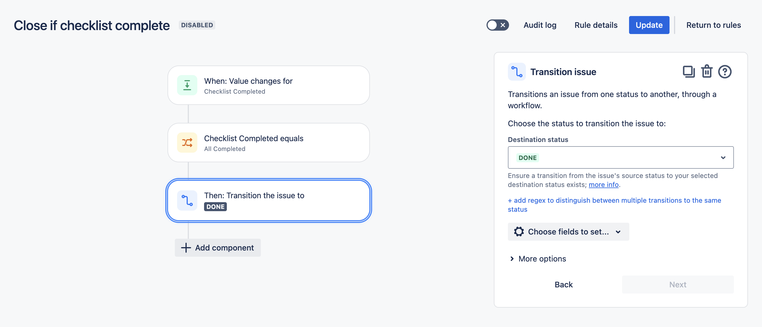Screen dimensions: 762x327
Task: Open the Rule details
Action: click(595, 25)
